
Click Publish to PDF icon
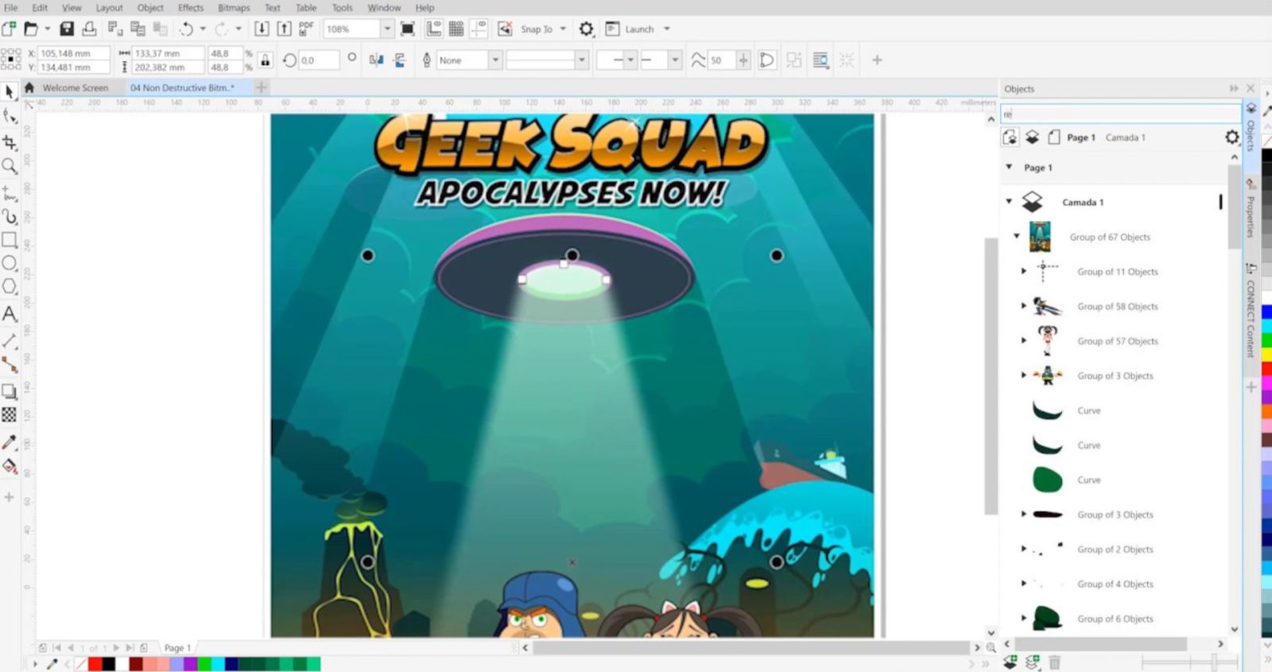tap(306, 29)
